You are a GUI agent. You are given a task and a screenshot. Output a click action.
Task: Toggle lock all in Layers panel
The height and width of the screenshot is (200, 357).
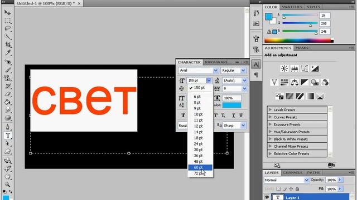tap(297, 189)
